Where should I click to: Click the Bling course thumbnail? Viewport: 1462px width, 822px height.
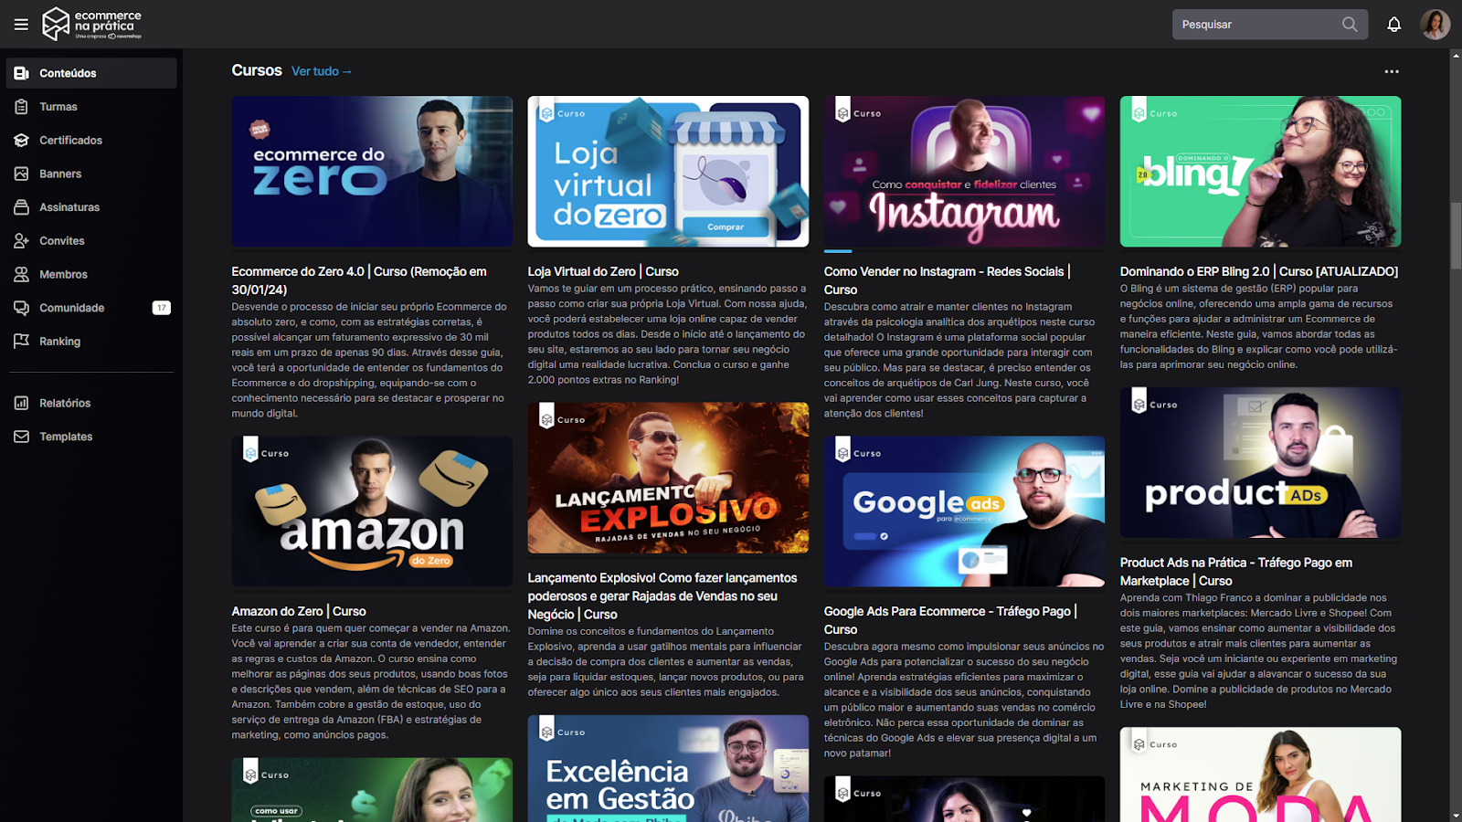1260,172
